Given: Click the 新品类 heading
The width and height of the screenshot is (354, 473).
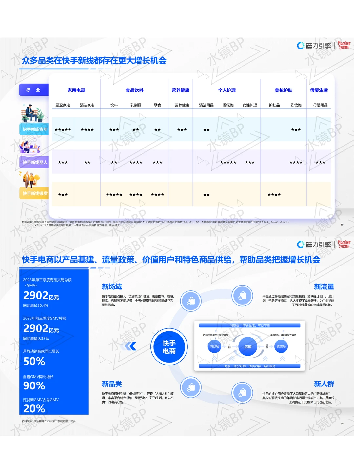Looking at the screenshot, I should pyautogui.click(x=112, y=384).
